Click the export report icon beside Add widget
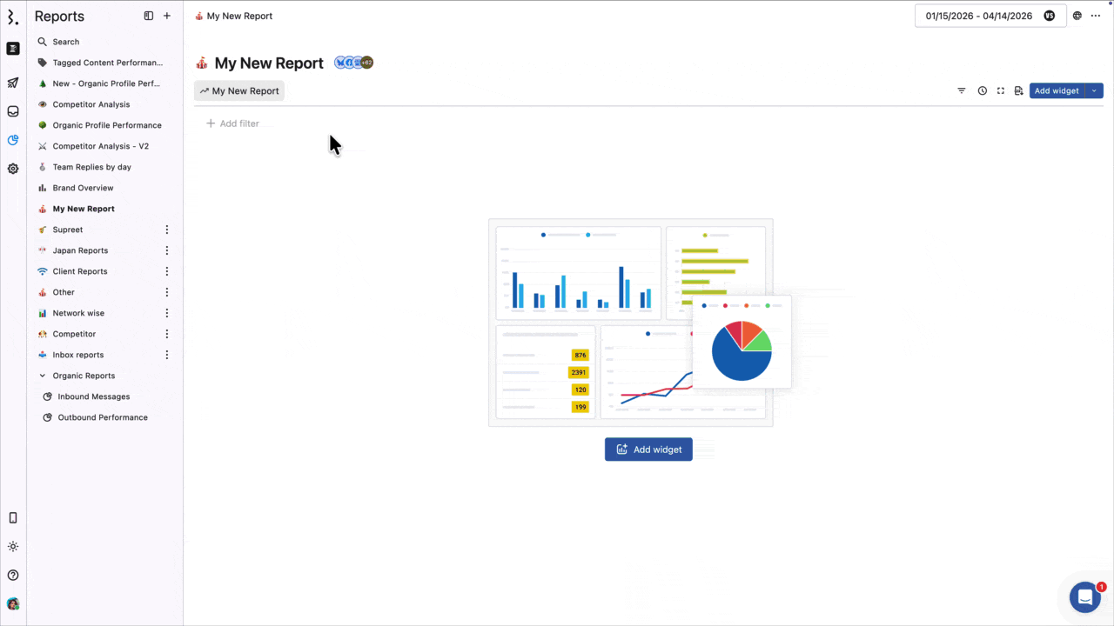Viewport: 1114px width, 626px height. tap(1018, 90)
